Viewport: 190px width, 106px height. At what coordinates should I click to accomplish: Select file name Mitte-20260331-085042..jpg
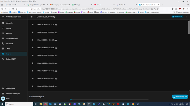click(x=47, y=86)
